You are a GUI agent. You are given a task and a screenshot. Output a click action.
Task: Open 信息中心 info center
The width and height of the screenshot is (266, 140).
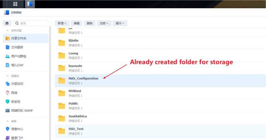(x=17, y=129)
